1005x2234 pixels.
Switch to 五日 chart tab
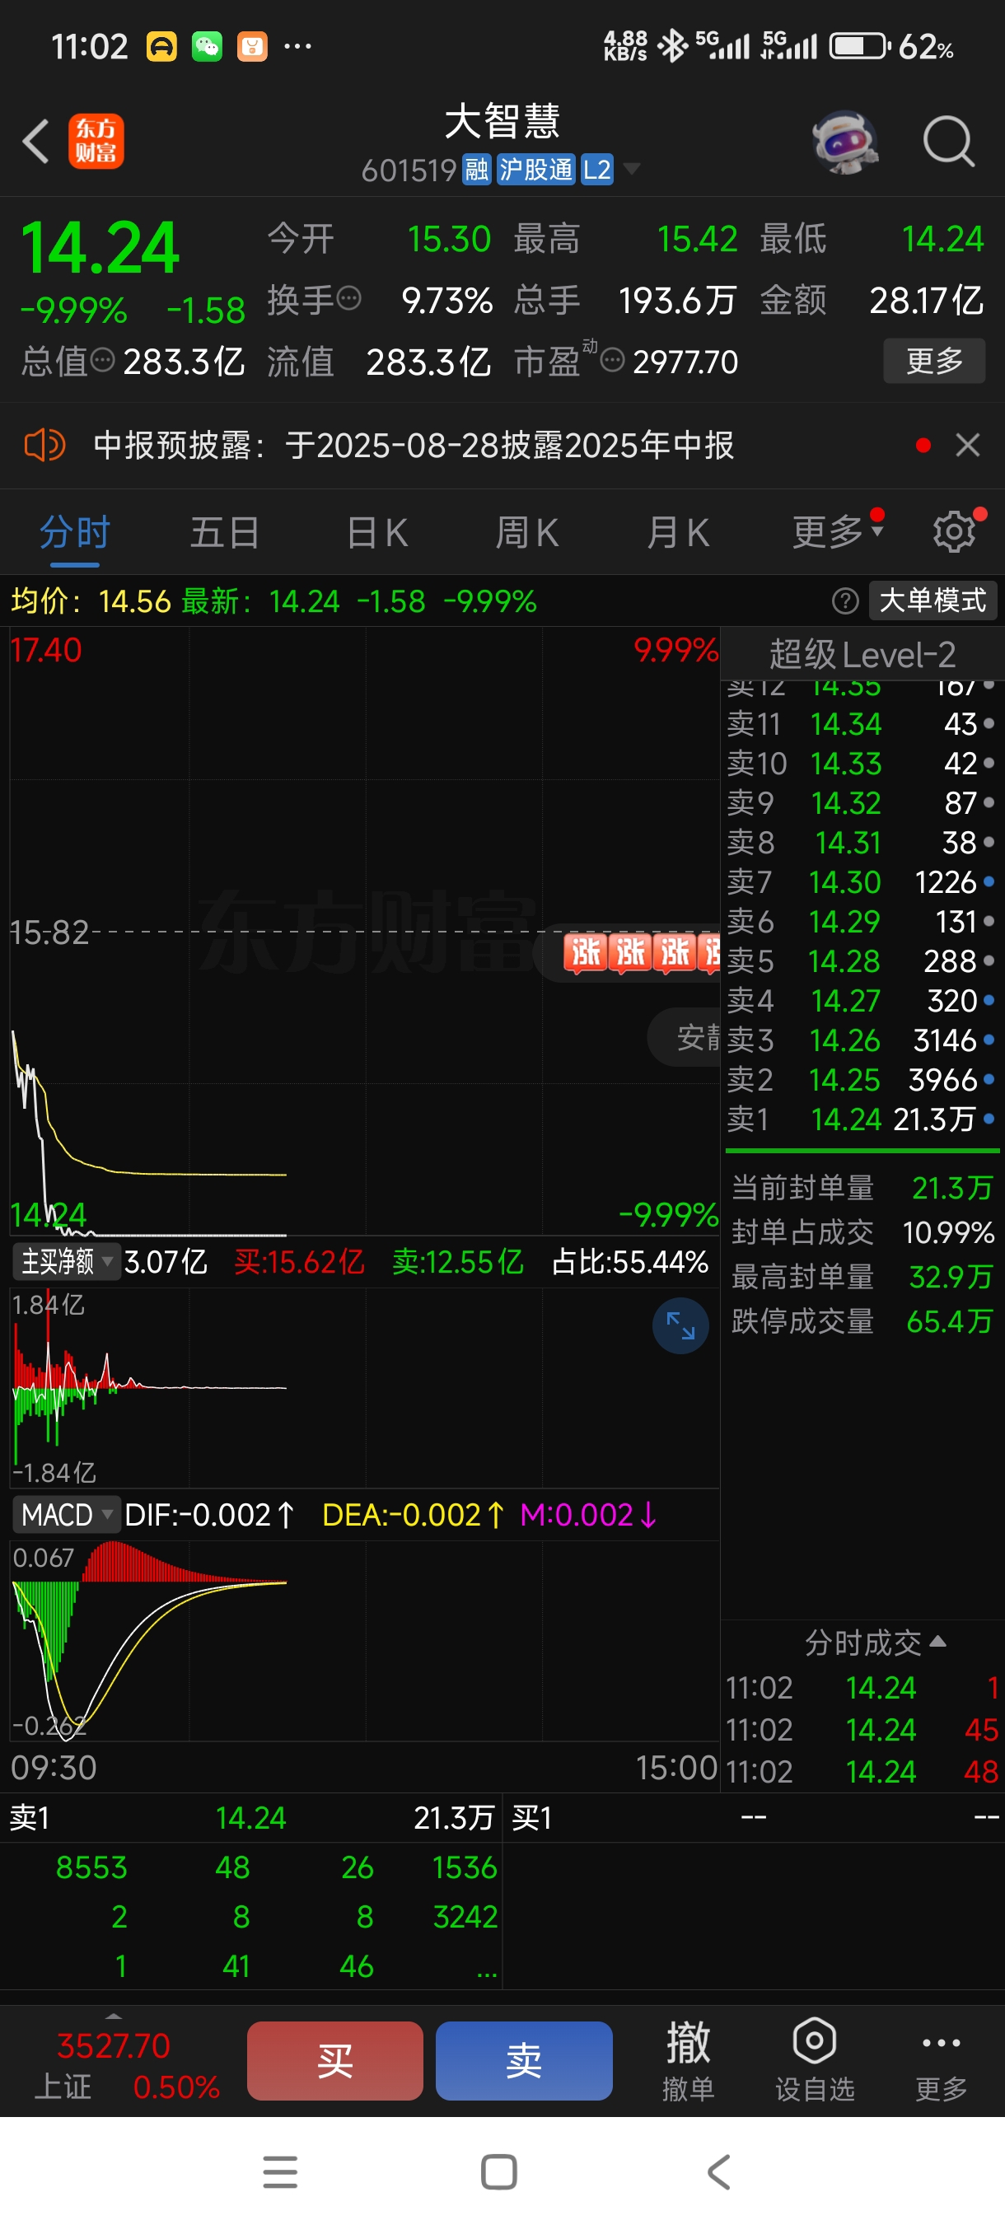225,532
